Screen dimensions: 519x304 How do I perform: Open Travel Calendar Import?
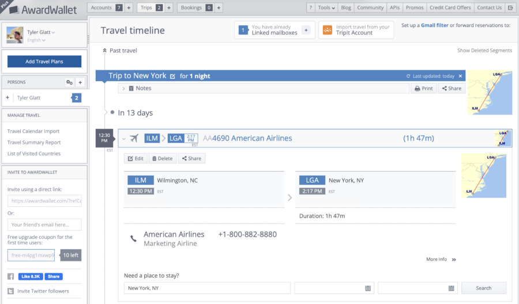point(33,131)
